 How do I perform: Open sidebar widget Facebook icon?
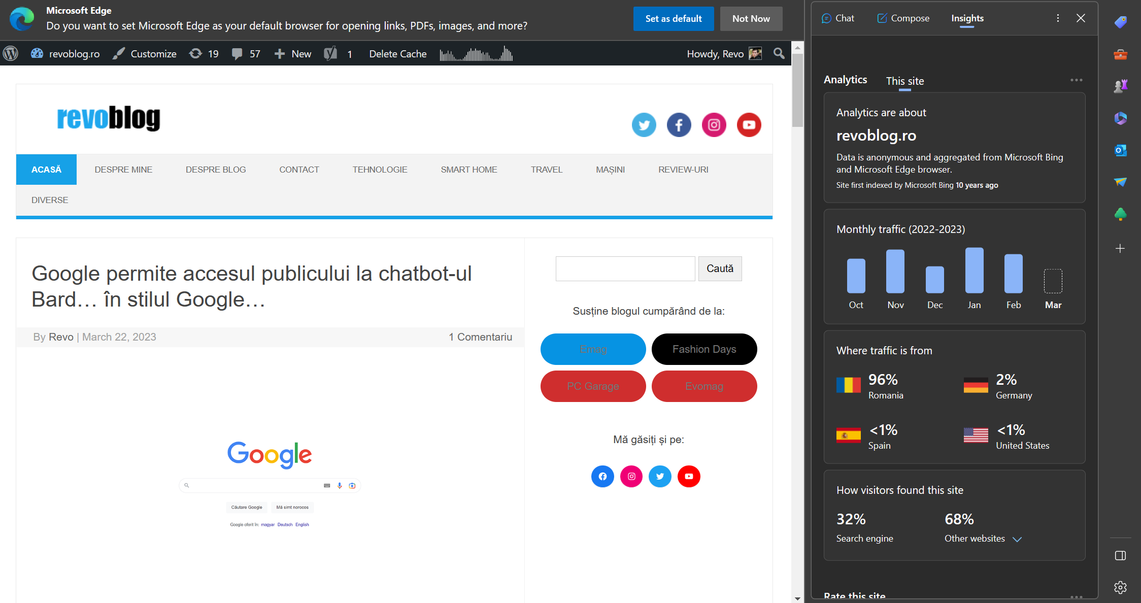[602, 476]
